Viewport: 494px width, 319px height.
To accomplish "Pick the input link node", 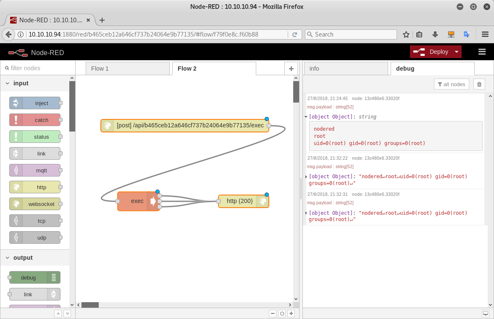I will [x=35, y=153].
